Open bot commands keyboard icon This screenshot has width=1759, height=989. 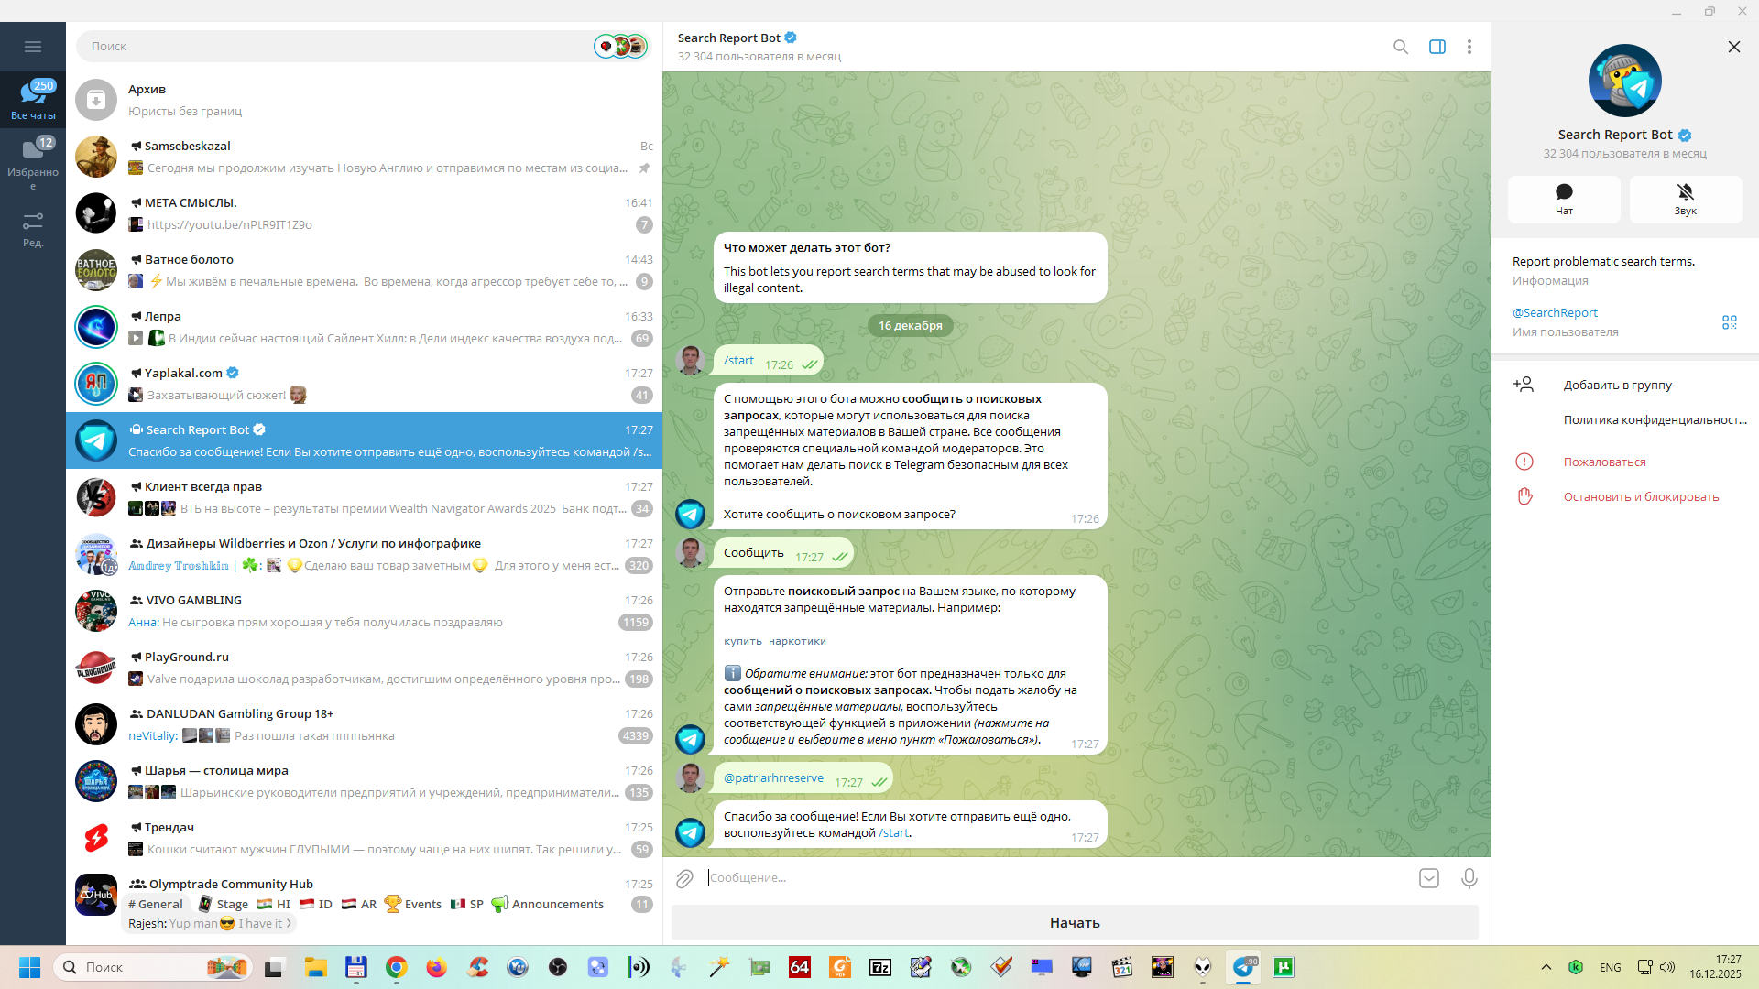point(1428,879)
